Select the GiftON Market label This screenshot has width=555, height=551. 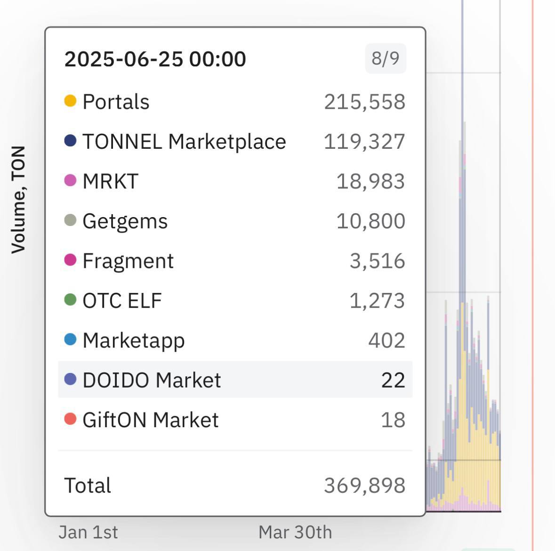(151, 420)
